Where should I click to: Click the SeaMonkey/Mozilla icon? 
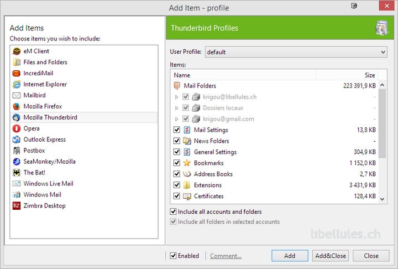pyautogui.click(x=17, y=162)
